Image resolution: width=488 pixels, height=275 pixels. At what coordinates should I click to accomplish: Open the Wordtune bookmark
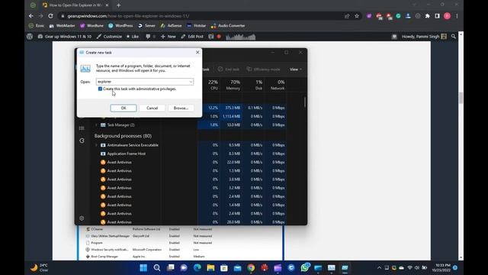coord(91,26)
